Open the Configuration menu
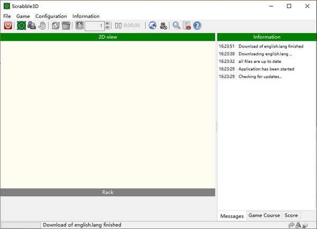317x229 pixels. pos(51,16)
